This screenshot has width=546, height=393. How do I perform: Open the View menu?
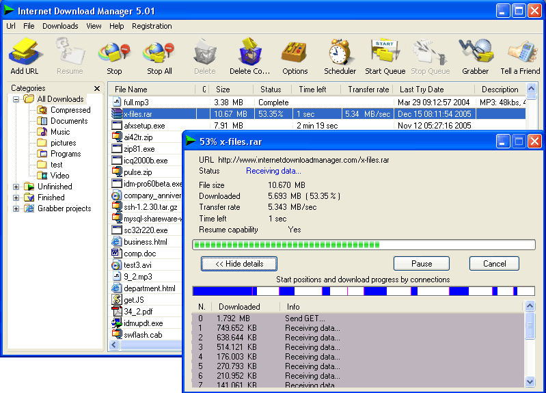click(94, 26)
